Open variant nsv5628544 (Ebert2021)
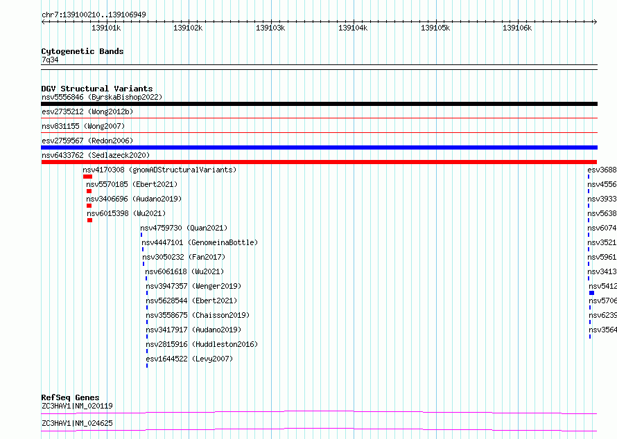The height and width of the screenshot is (439, 617). 191,301
